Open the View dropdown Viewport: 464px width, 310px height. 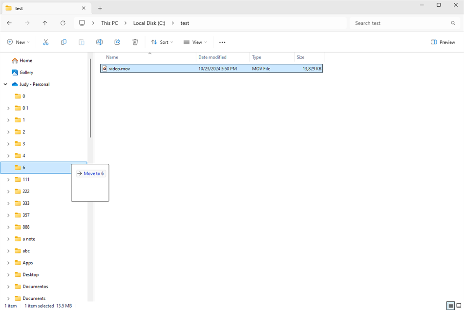click(x=195, y=42)
